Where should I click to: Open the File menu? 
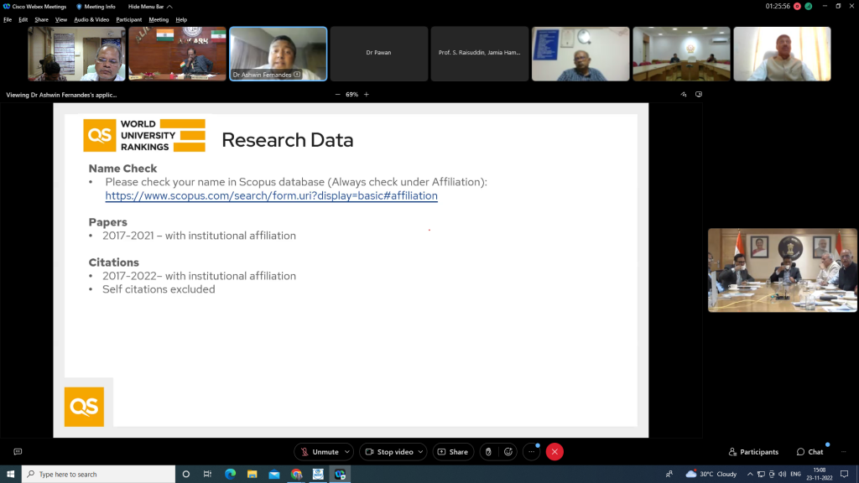coord(8,20)
